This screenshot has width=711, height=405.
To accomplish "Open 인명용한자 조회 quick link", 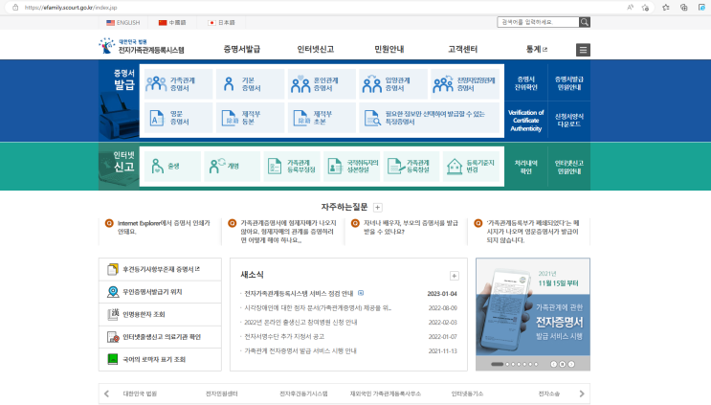I will point(160,314).
